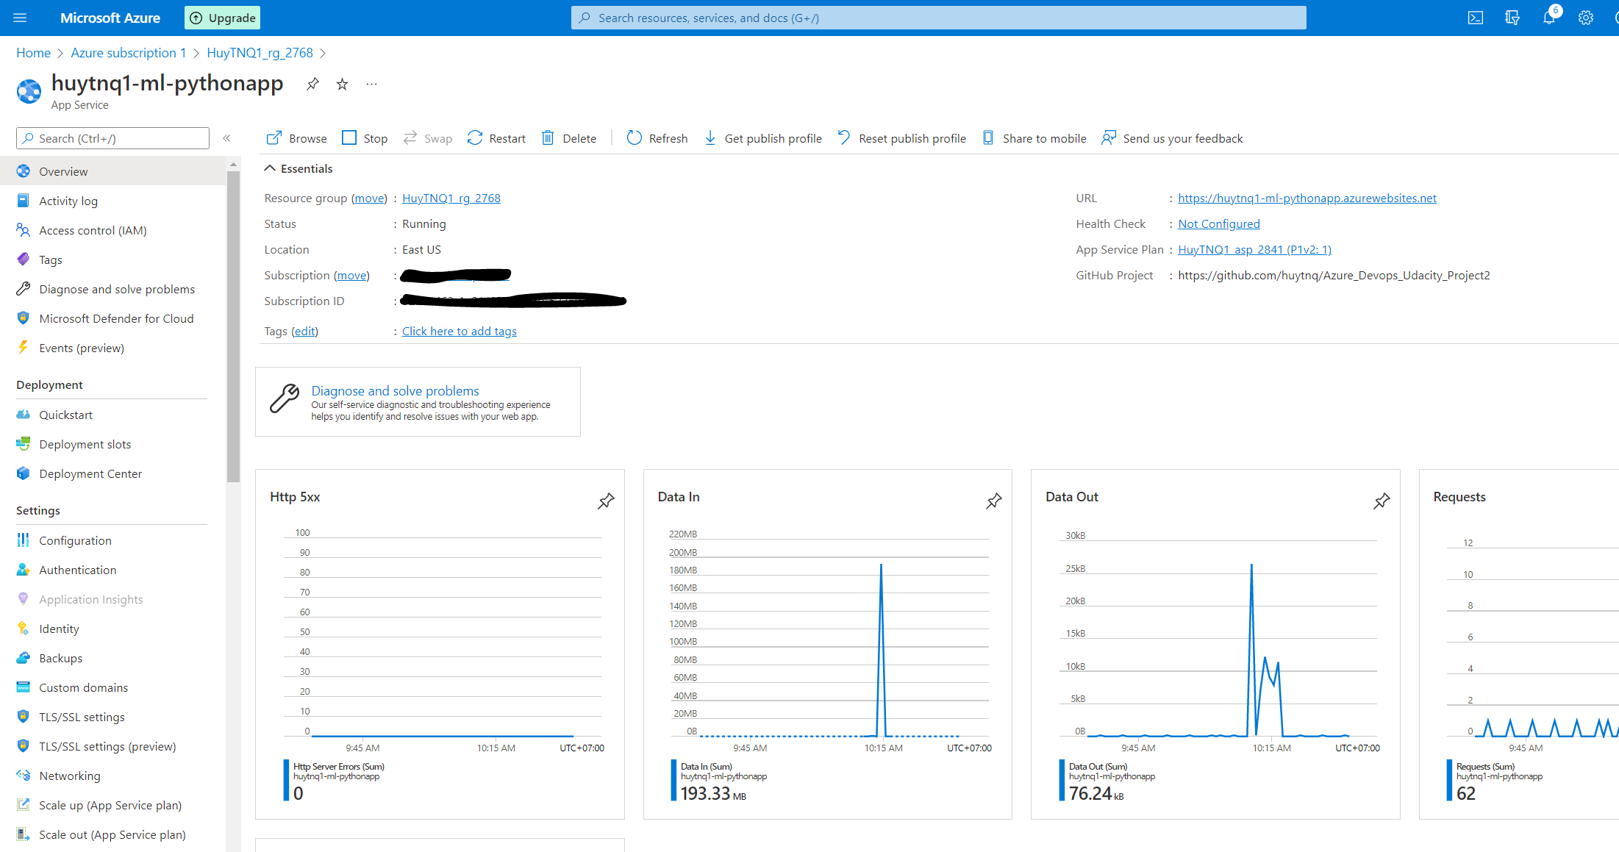The image size is (1619, 852).
Task: Pin huytnq1-ml-pythonapp using title pin icon
Action: tap(312, 84)
